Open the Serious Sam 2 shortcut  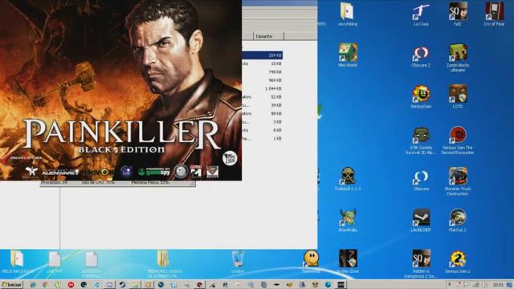coord(458,262)
